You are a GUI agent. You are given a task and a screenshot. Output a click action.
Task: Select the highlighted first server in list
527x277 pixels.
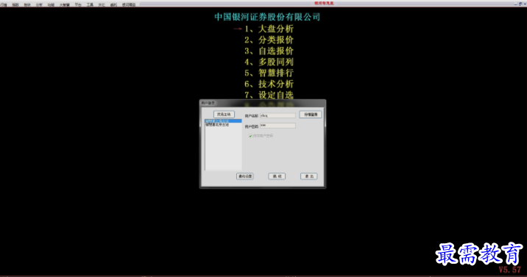(223, 121)
